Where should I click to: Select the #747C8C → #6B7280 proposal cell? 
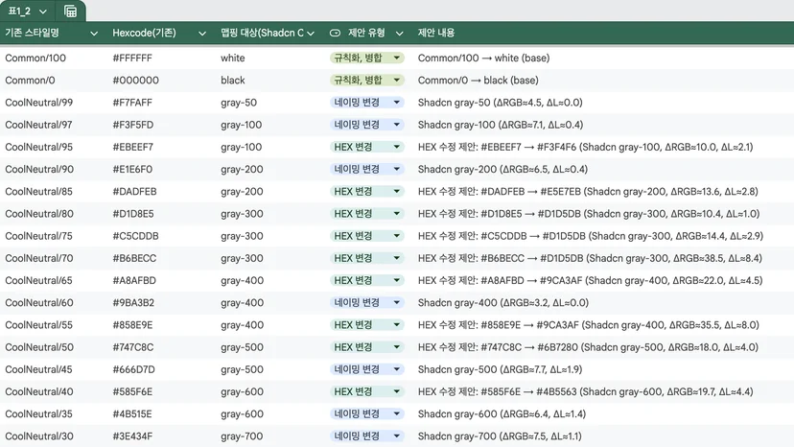tap(588, 347)
